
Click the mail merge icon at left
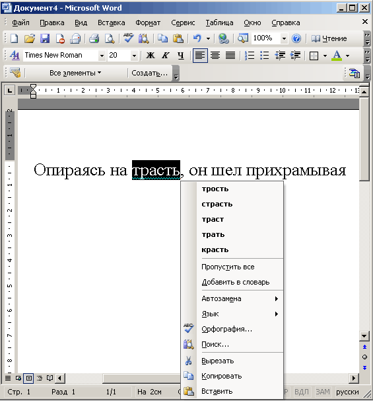coord(15,73)
